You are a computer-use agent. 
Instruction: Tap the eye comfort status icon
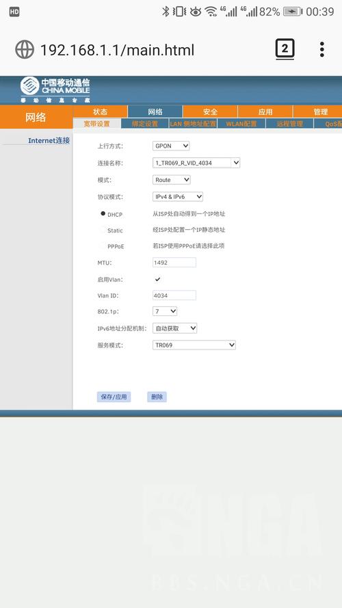pyautogui.click(x=196, y=12)
